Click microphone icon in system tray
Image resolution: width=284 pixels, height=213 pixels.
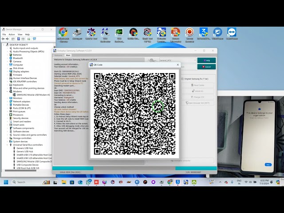click(x=232, y=182)
